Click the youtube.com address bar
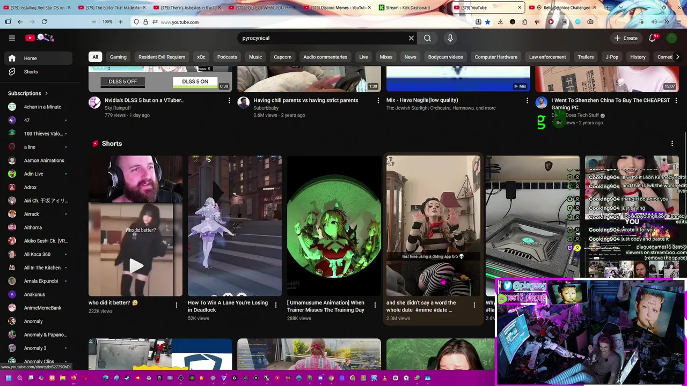The width and height of the screenshot is (687, 386). coord(311,22)
